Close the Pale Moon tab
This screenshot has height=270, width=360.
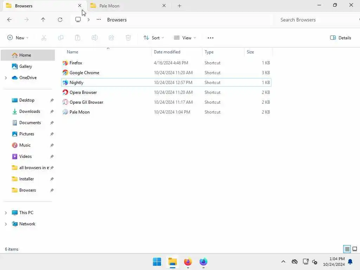pyautogui.click(x=164, y=6)
